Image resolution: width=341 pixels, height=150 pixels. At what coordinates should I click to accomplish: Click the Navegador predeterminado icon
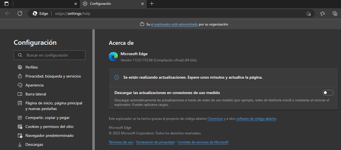[20, 135]
